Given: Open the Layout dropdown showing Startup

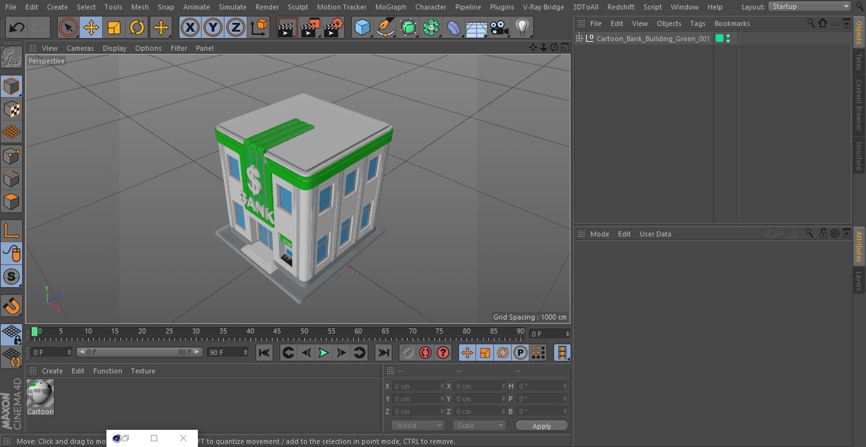Looking at the screenshot, I should pos(810,6).
